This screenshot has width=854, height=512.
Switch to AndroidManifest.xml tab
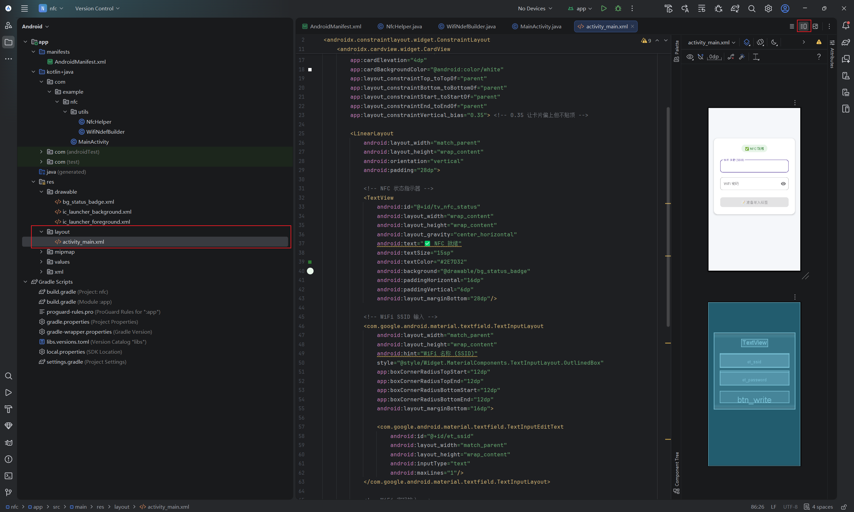(x=332, y=27)
